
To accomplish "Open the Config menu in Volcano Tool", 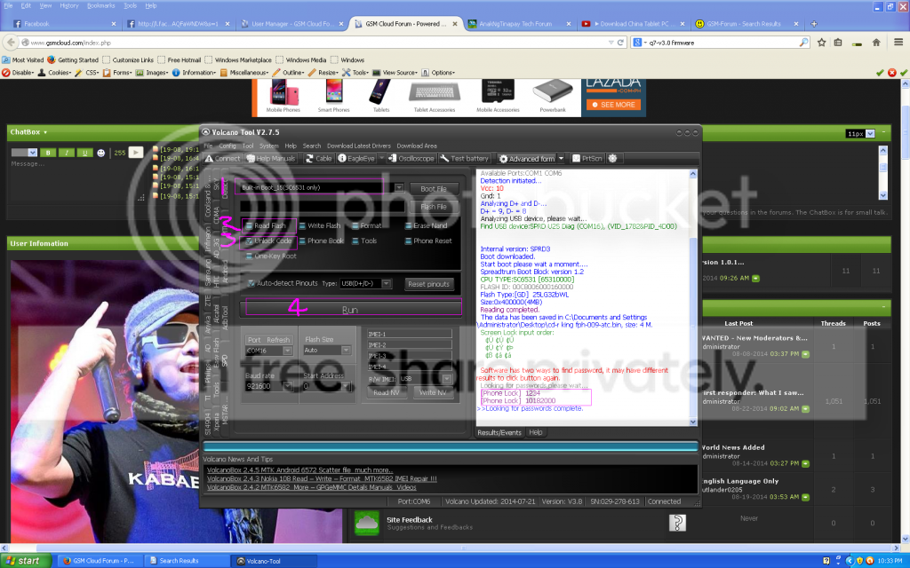I will [x=227, y=146].
